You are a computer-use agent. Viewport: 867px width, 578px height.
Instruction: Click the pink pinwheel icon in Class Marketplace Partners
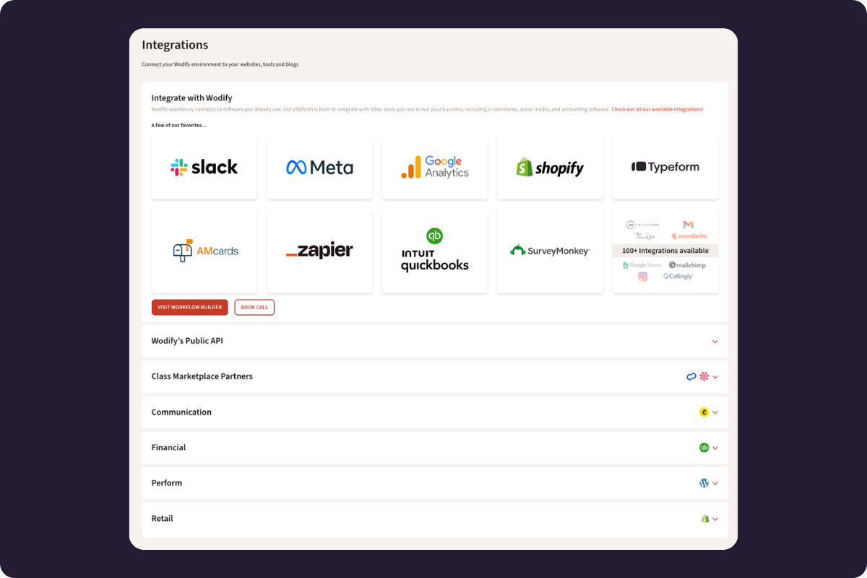pyautogui.click(x=704, y=376)
